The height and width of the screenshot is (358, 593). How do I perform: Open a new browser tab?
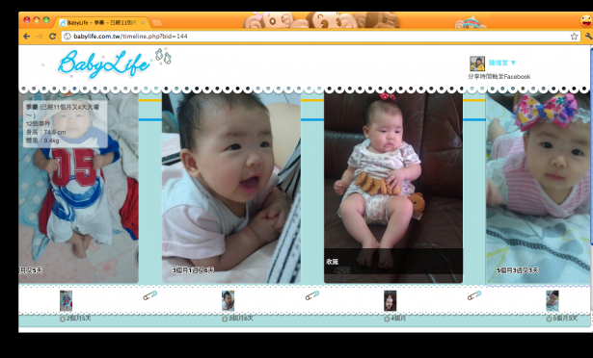tap(157, 23)
